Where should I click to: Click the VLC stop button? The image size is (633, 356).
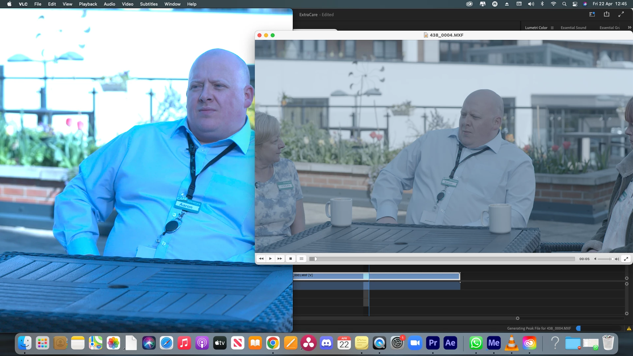click(290, 259)
